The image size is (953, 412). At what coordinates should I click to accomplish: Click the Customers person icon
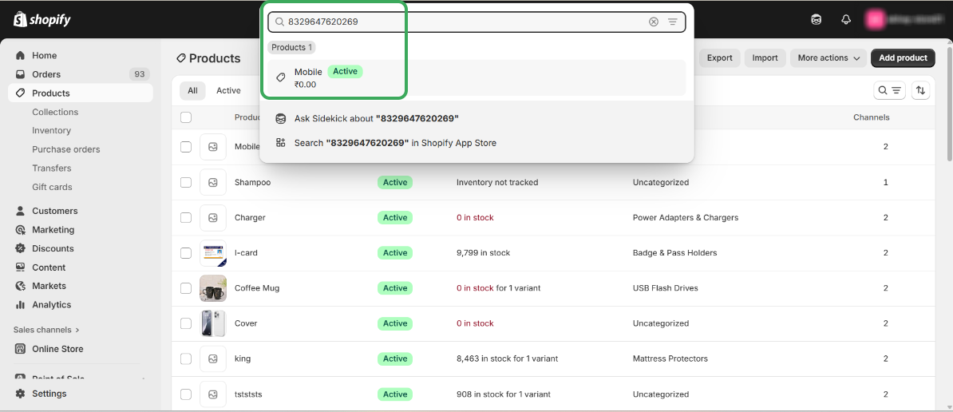click(21, 211)
